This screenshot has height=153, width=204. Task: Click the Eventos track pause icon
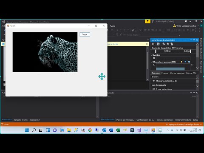(154, 58)
